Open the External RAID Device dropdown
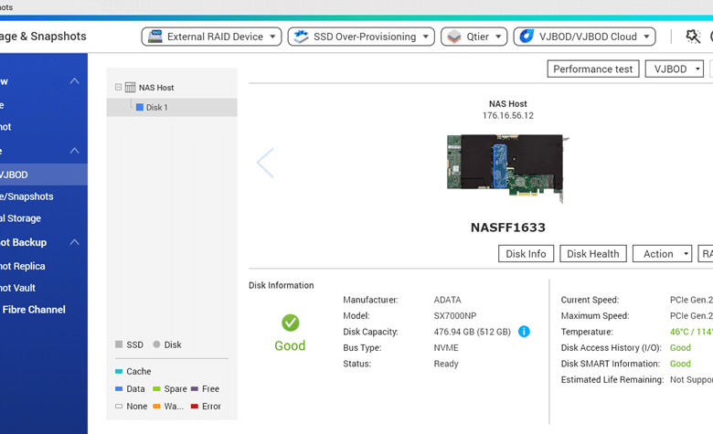 pyautogui.click(x=211, y=37)
